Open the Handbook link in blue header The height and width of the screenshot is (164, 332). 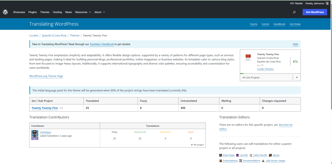coord(279,24)
